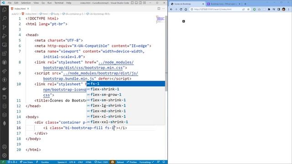Open the Run menu

(x=50, y=3)
